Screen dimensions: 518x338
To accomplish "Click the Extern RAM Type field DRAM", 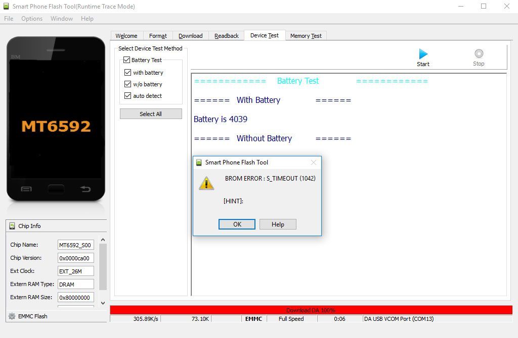I will pos(76,285).
